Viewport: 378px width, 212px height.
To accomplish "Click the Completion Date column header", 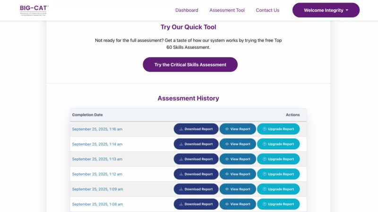I will [x=87, y=115].
